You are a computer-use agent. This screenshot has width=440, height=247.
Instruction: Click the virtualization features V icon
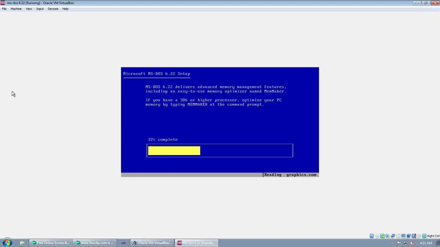[x=414, y=236]
